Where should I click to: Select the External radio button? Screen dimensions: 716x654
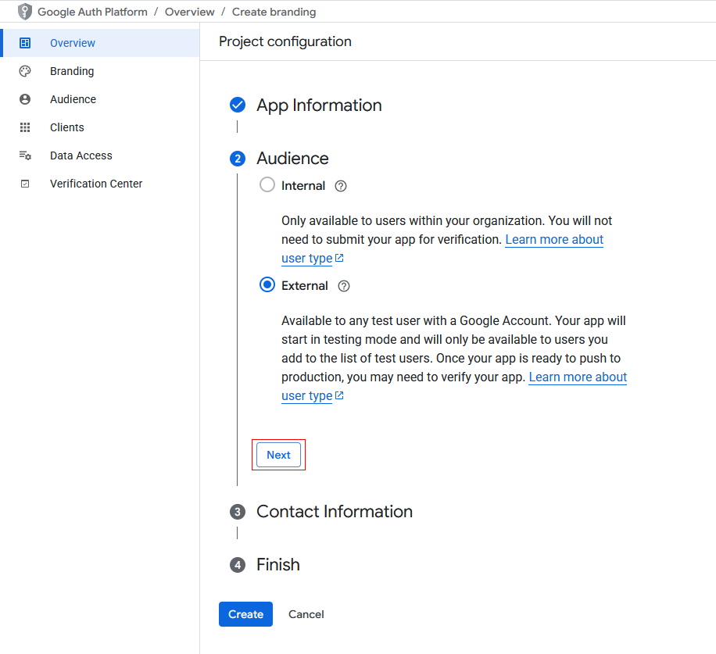(267, 285)
